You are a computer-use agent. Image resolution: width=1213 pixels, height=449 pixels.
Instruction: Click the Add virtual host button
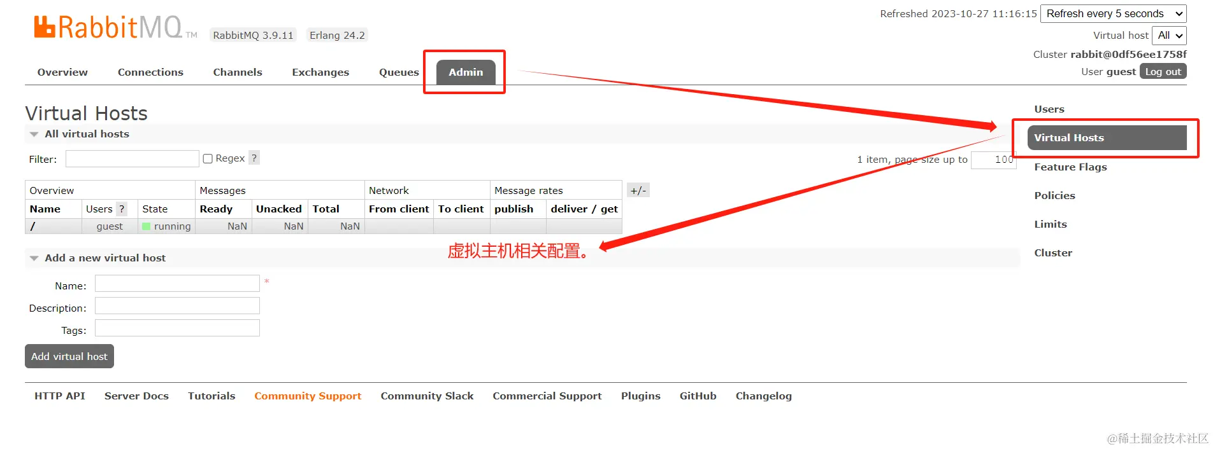(x=69, y=356)
